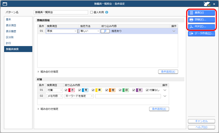Viewport: 219px width, 133px height.
Task: Select the 基本 tab in sidebar
Action: (18, 19)
